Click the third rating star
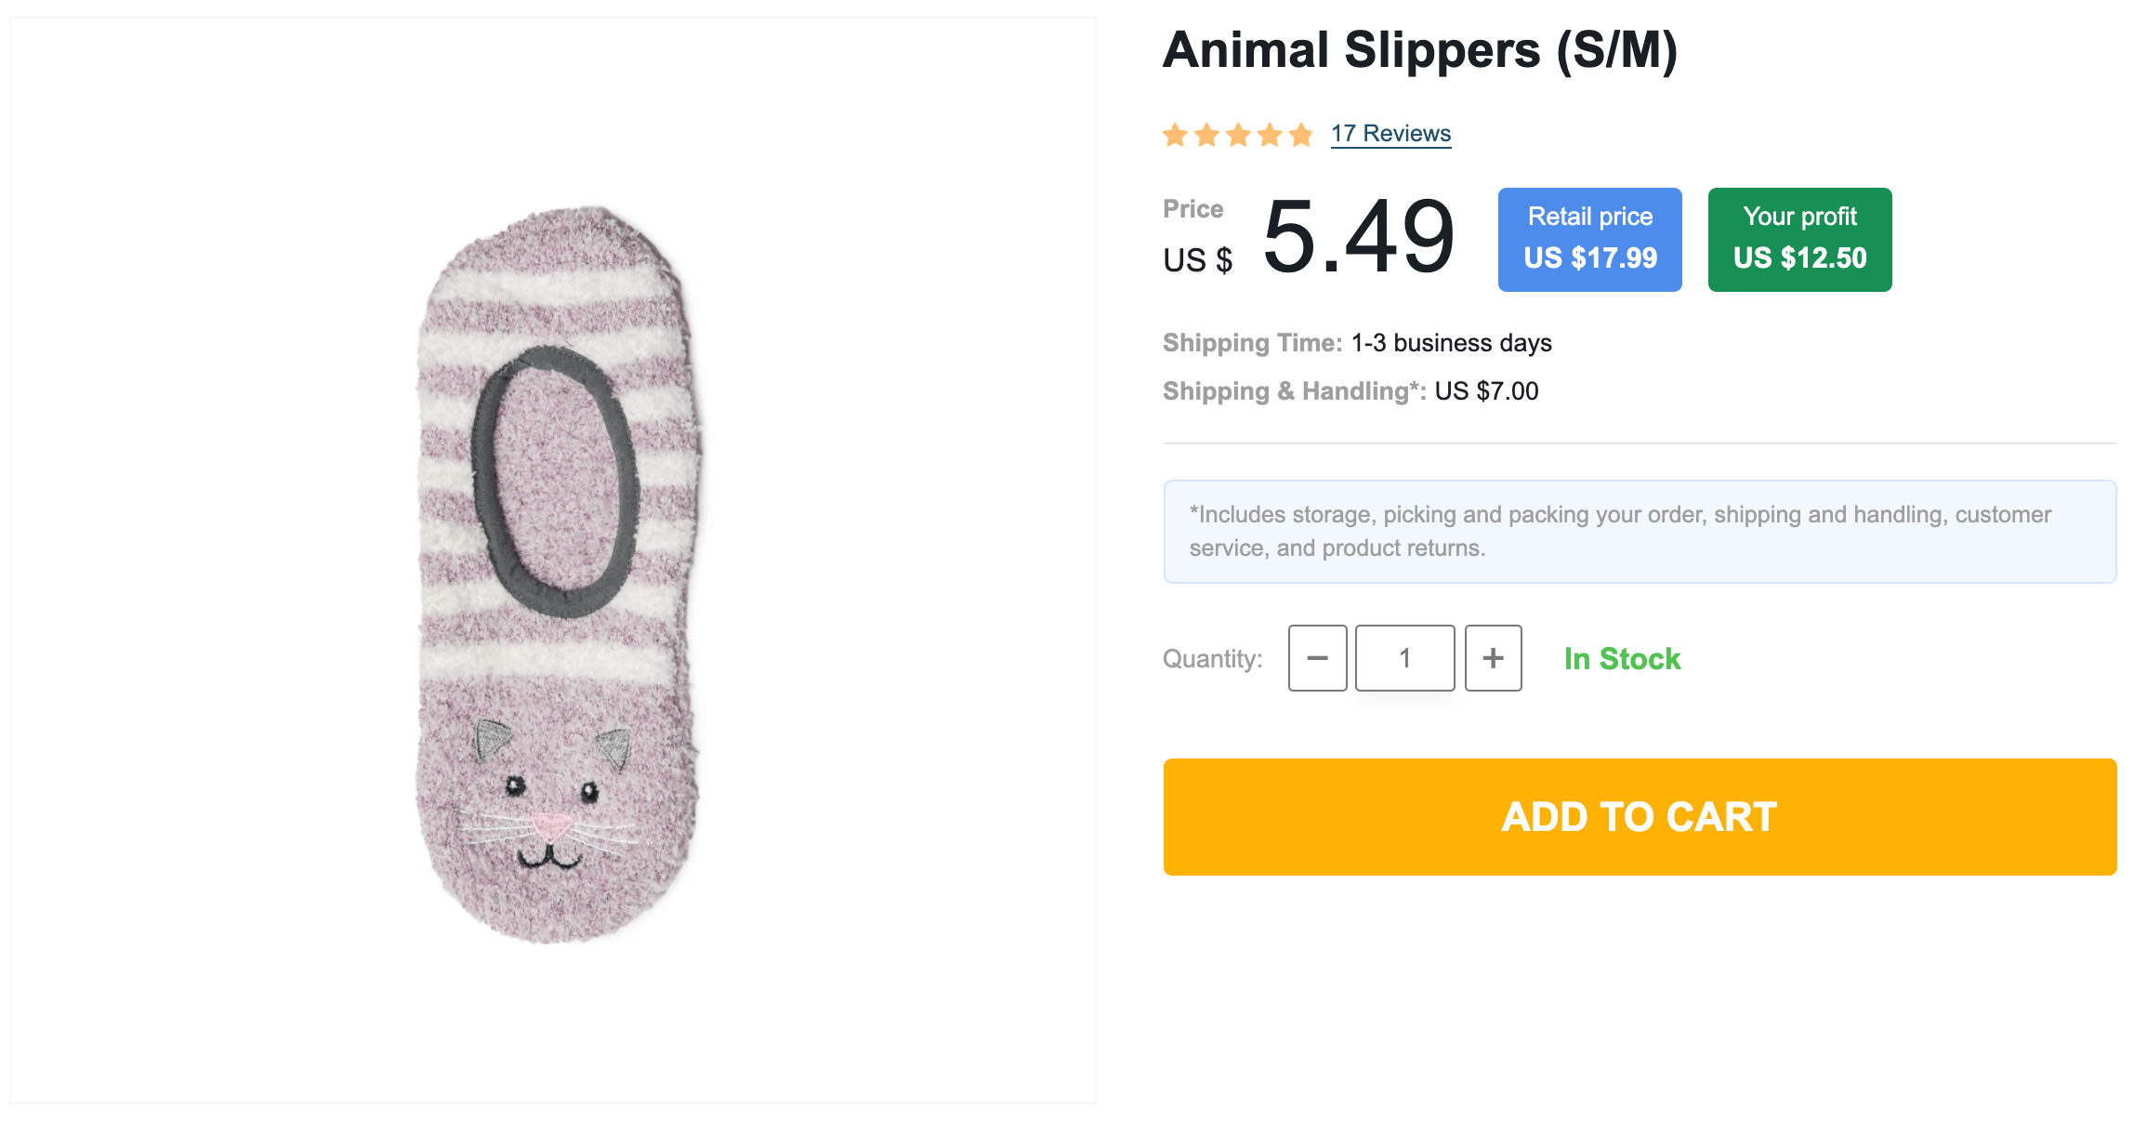 tap(1238, 136)
